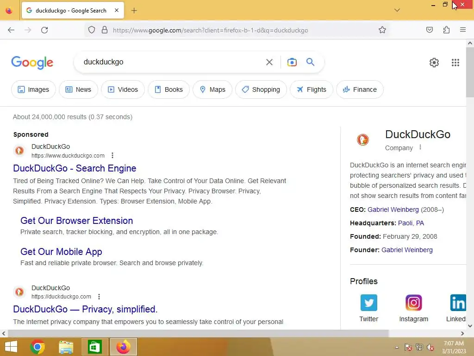Switch to Finance results
This screenshot has height=356, width=474.
tap(360, 89)
